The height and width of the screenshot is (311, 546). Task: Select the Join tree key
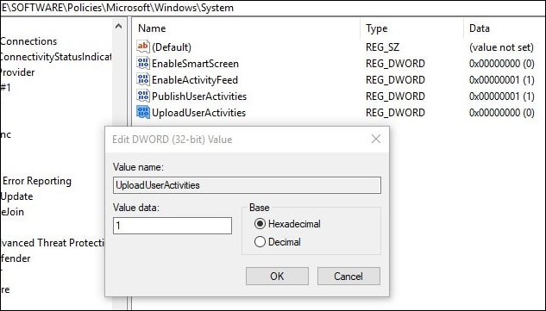[13, 212]
